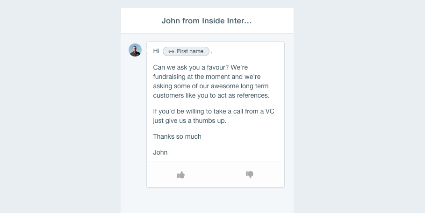Click the thumbs up reaction icon

point(181,175)
